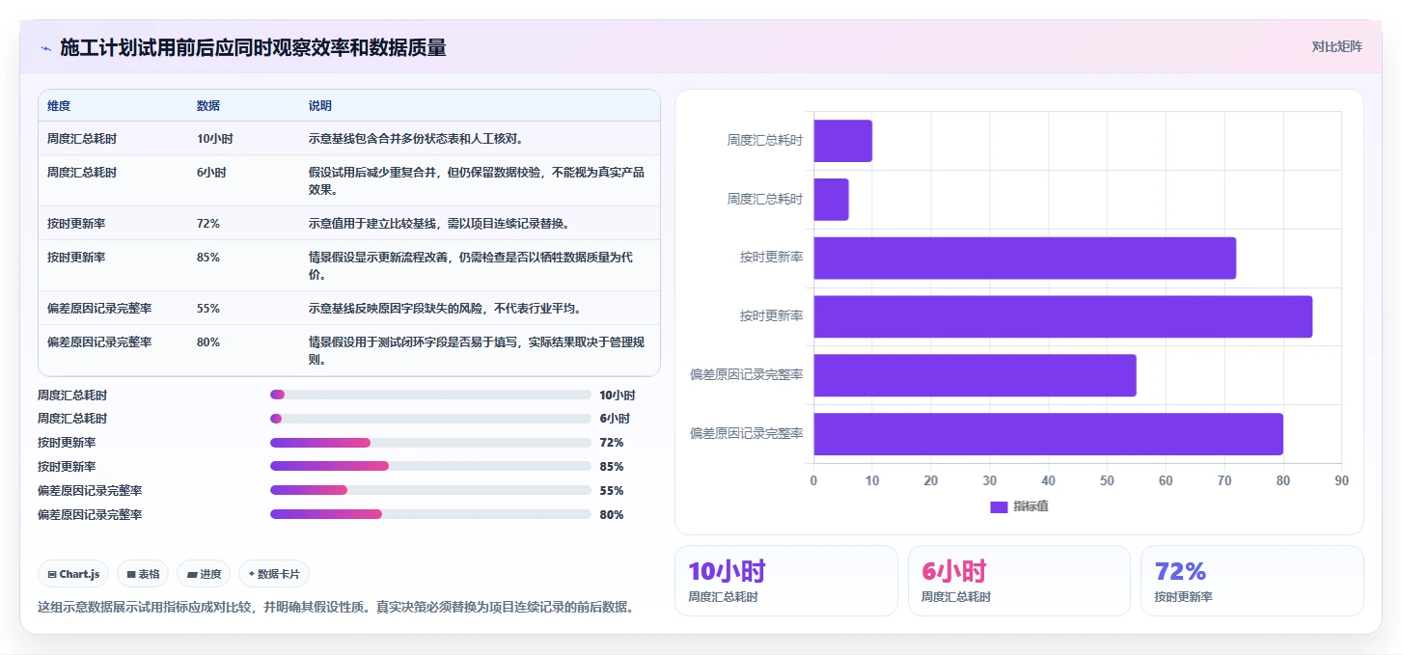Viewport: 1402px width, 655px height.
Task: Click the chart bar reaching 55
Action: click(976, 375)
